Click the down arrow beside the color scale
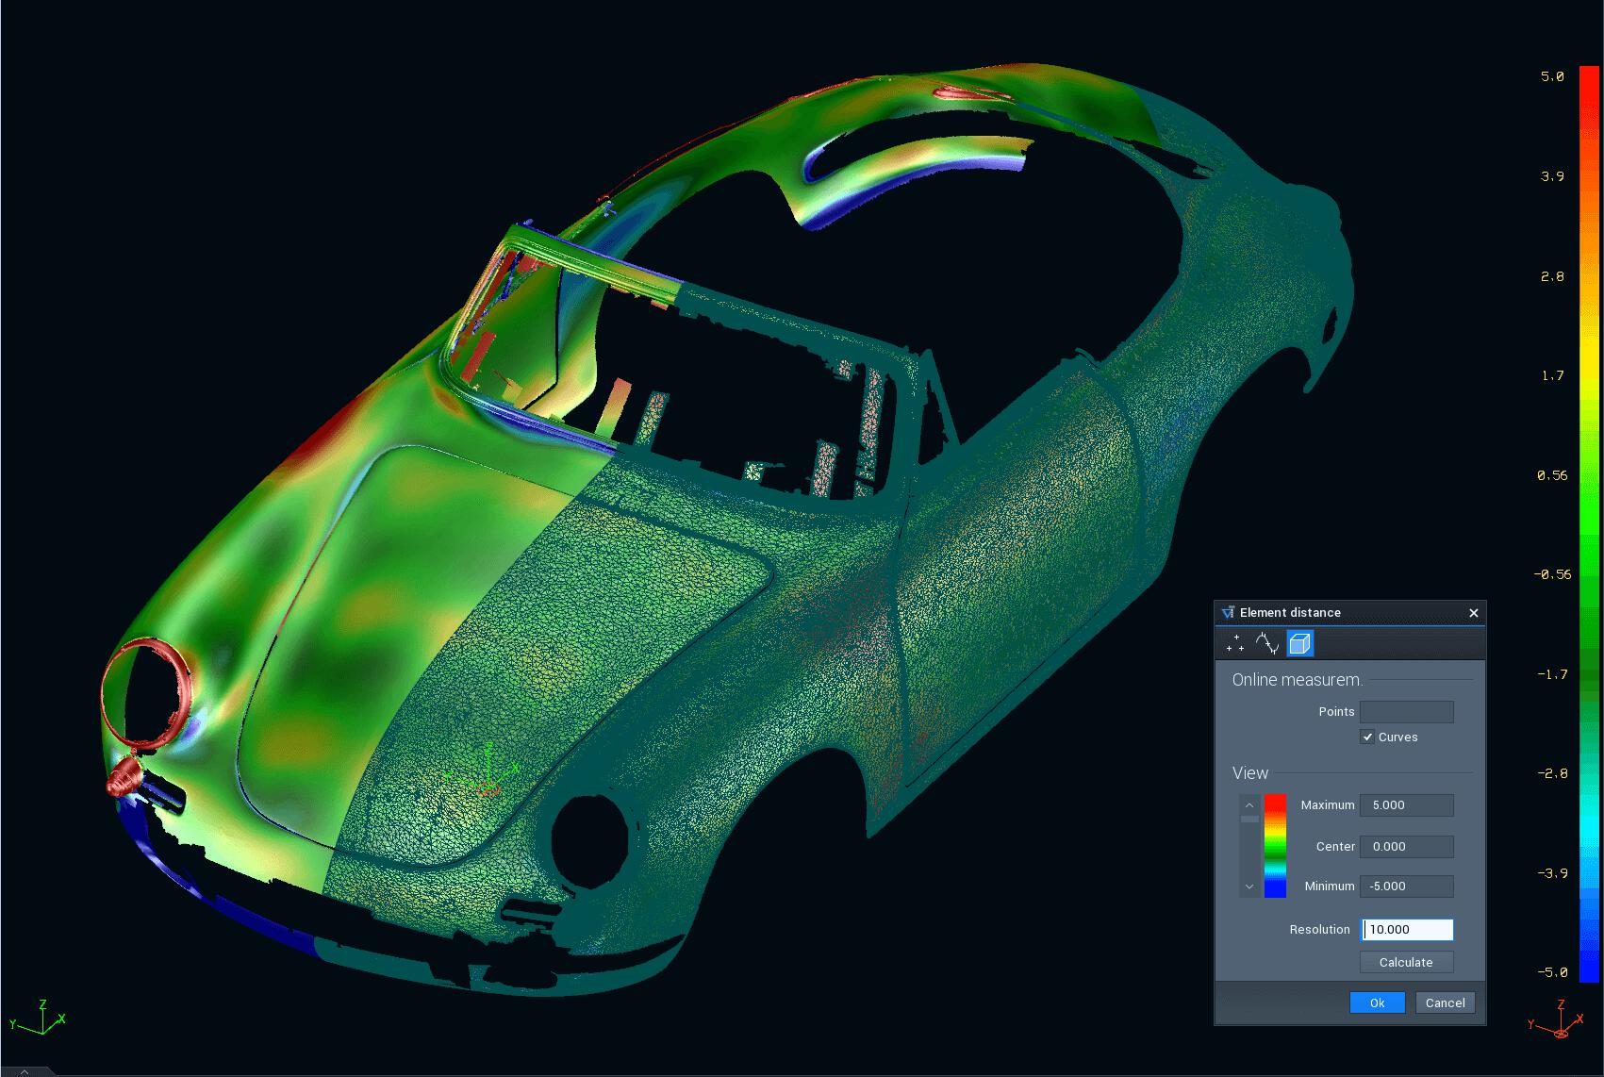 [x=1249, y=886]
